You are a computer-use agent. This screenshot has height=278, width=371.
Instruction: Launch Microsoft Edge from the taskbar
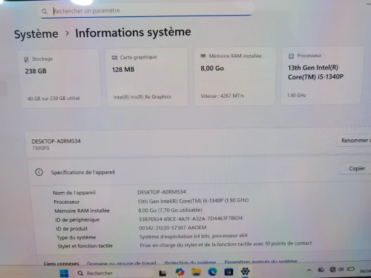212,272
